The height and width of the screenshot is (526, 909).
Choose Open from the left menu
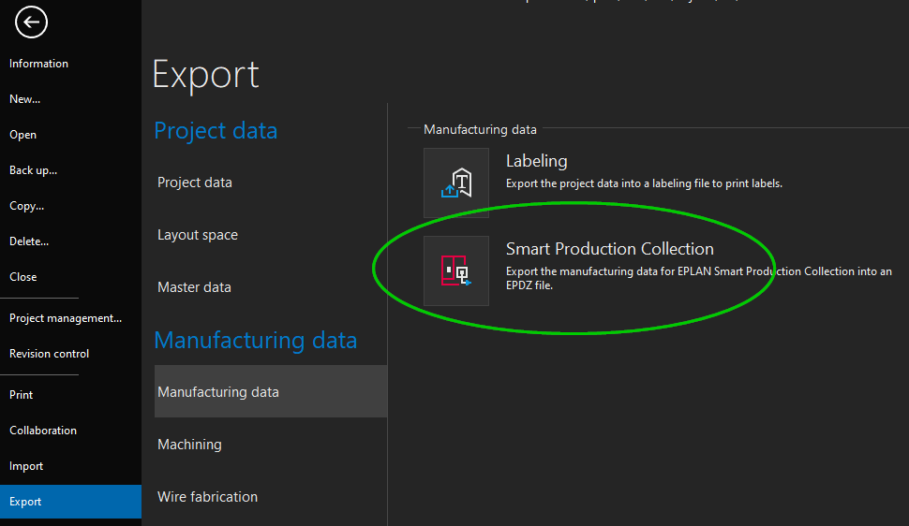(23, 135)
